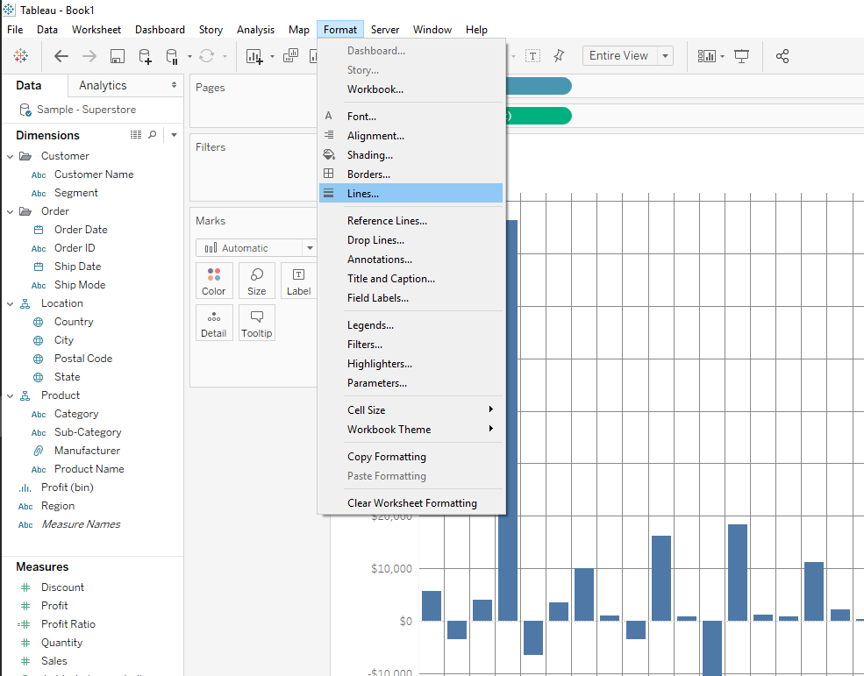Select the Sub-Category dimension field
The height and width of the screenshot is (676, 864).
88,432
